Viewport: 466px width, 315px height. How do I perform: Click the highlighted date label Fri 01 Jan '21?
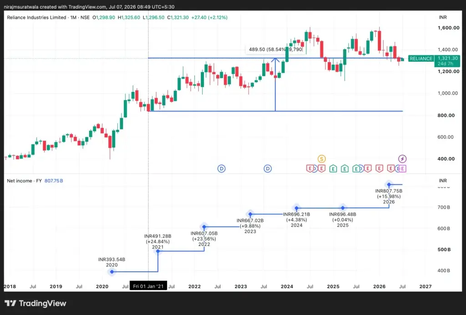148,286
